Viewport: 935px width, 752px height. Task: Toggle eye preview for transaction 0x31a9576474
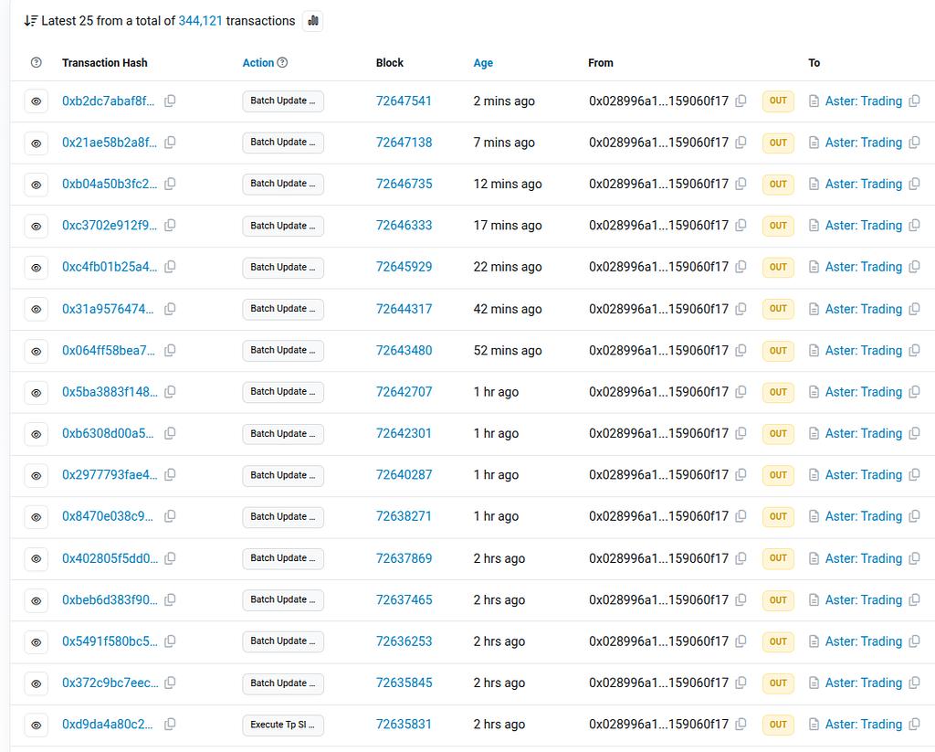click(x=37, y=310)
